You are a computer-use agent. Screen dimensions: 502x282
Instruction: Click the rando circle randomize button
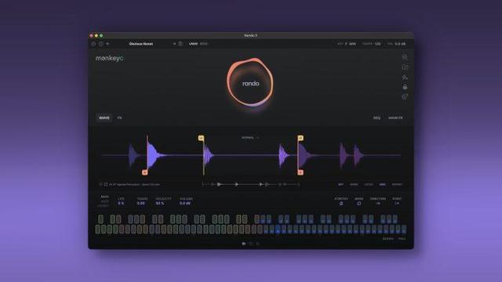click(x=250, y=83)
